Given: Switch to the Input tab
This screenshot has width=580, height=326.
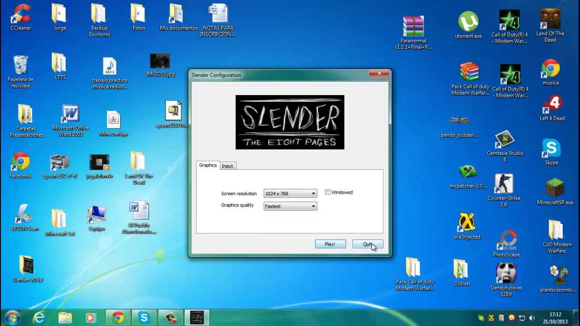Looking at the screenshot, I should pos(227,166).
